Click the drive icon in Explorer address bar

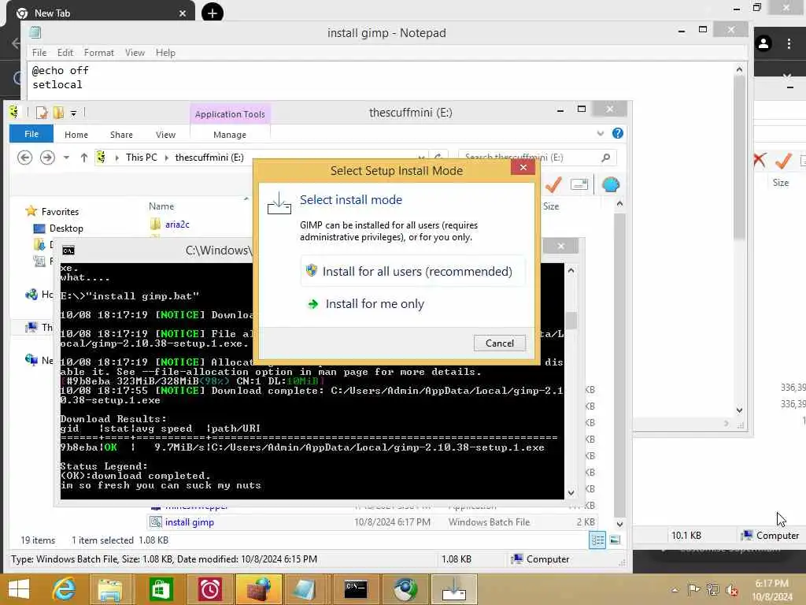coord(102,158)
